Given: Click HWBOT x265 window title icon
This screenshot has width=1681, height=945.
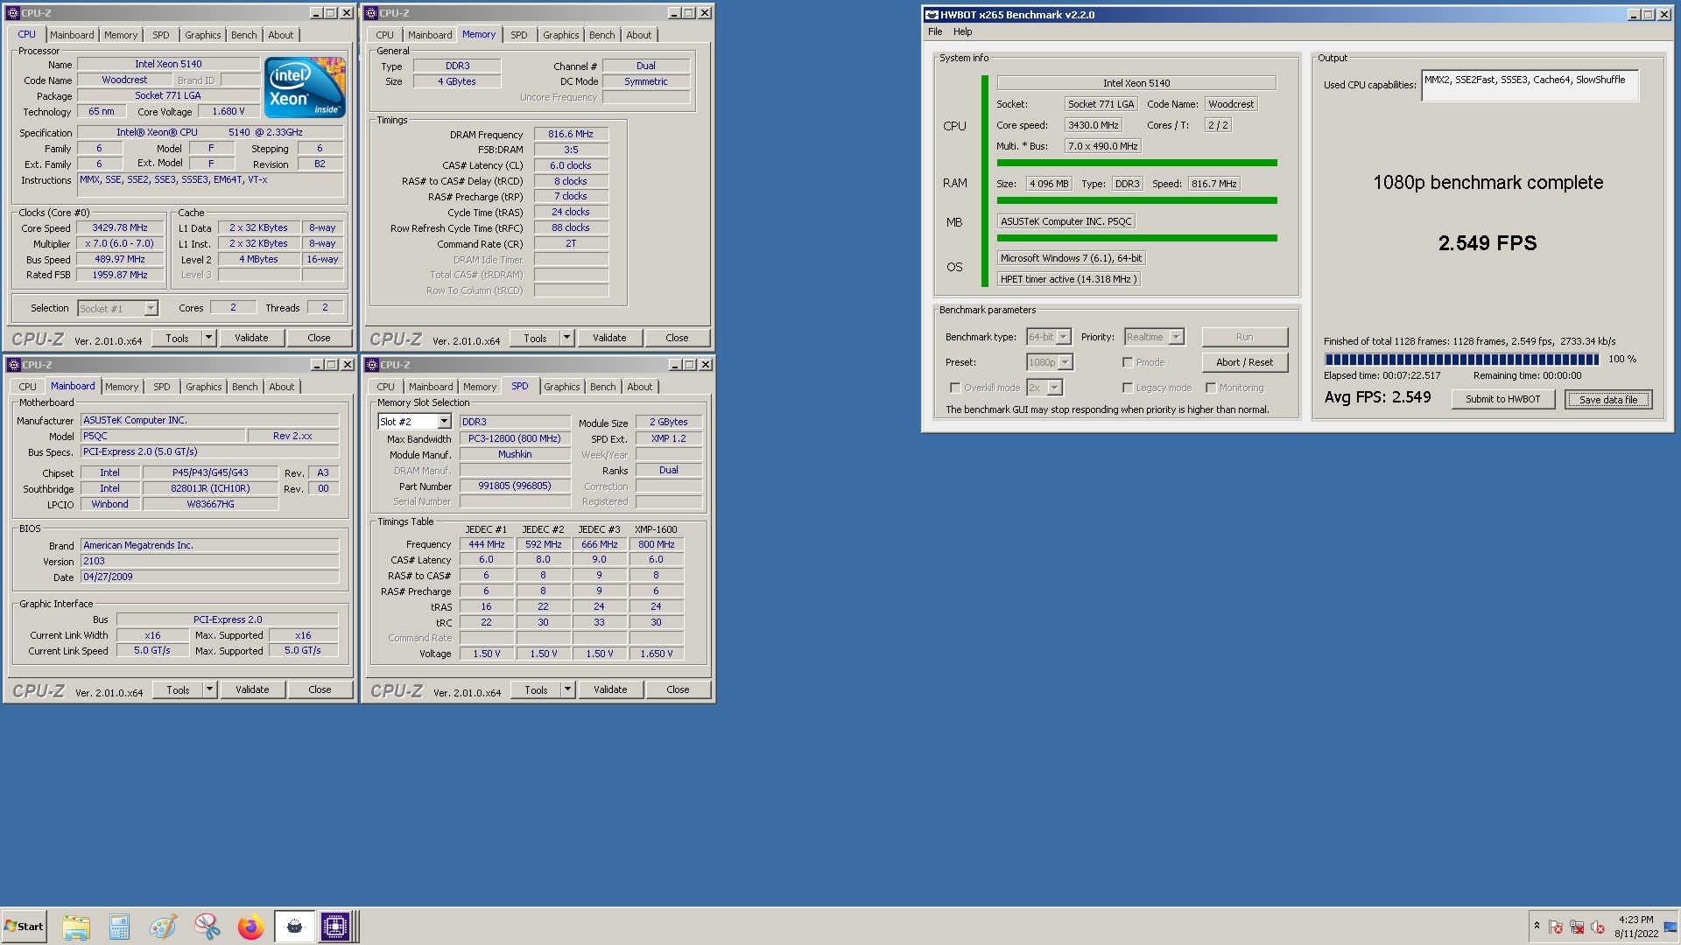Looking at the screenshot, I should pos(932,15).
